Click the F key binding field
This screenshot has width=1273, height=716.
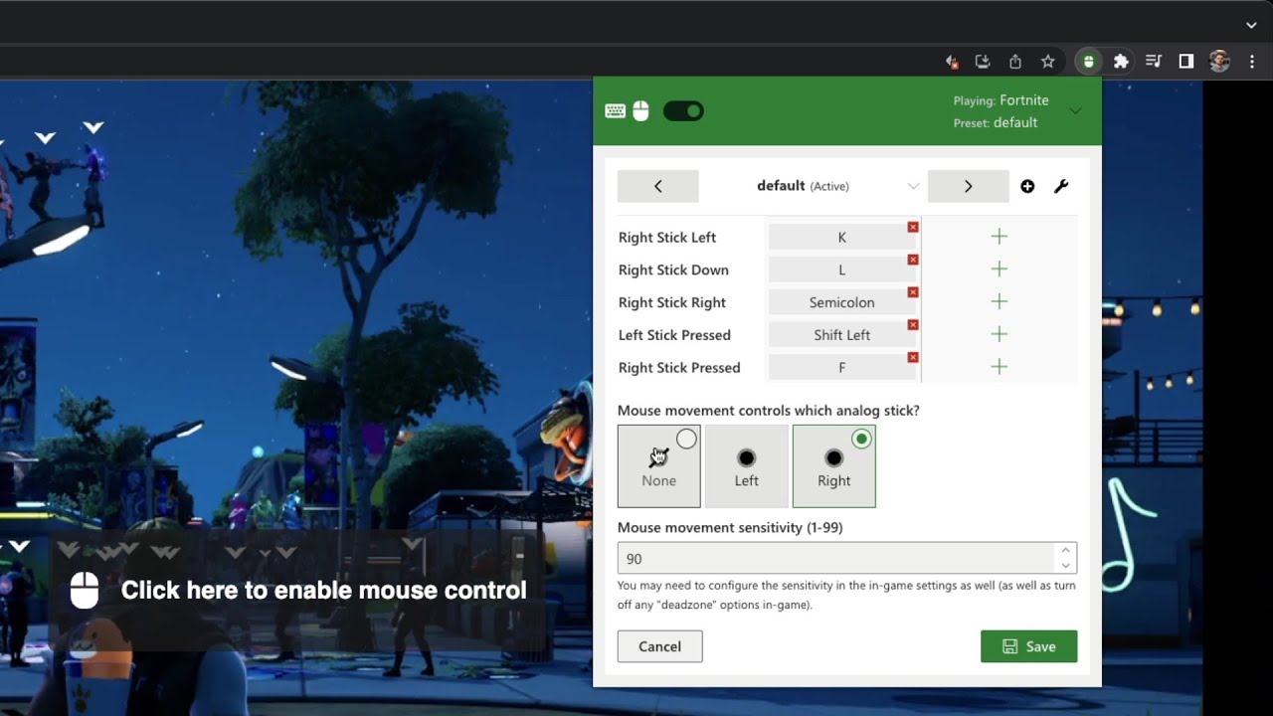841,368
